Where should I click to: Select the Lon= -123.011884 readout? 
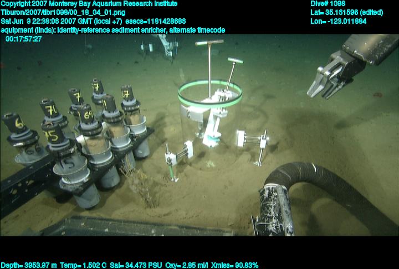339,21
